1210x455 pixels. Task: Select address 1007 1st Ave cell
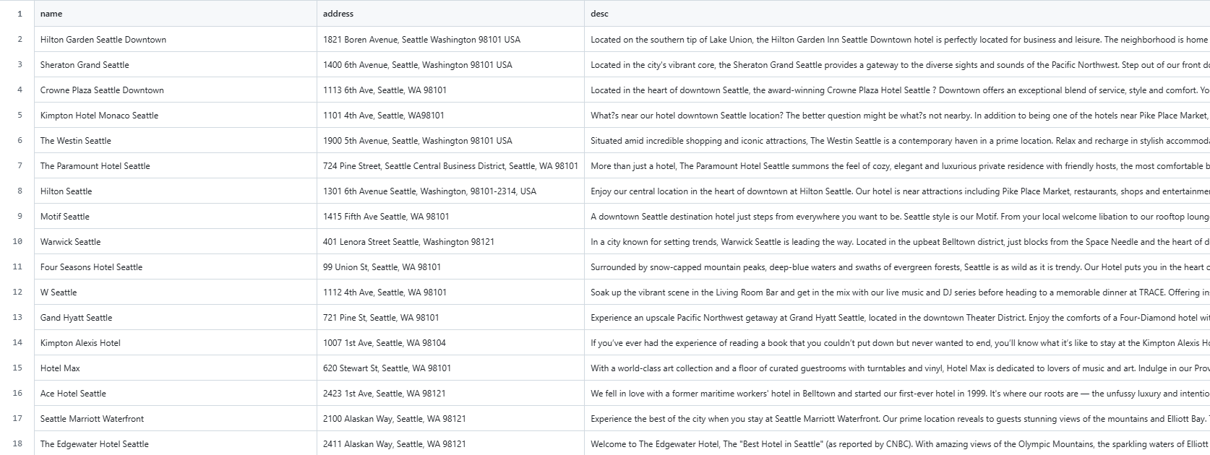click(x=450, y=343)
